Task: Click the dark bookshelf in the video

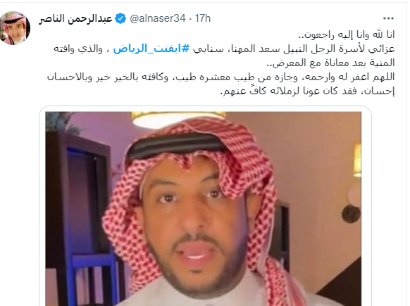Action: tap(78, 219)
